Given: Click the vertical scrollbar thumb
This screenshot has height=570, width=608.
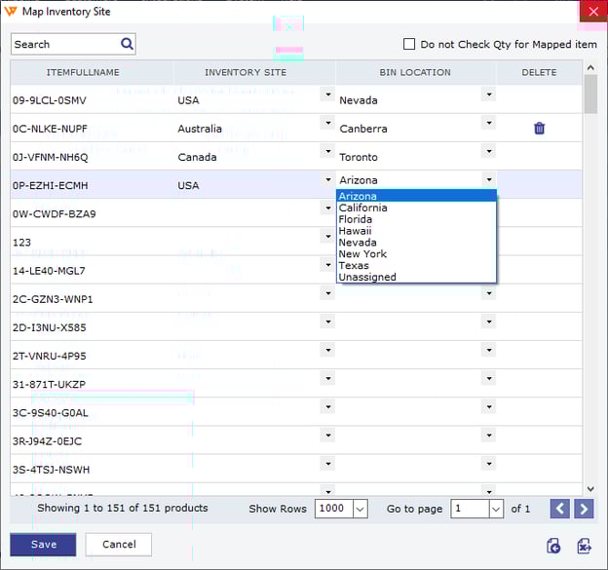Looking at the screenshot, I should (x=589, y=95).
